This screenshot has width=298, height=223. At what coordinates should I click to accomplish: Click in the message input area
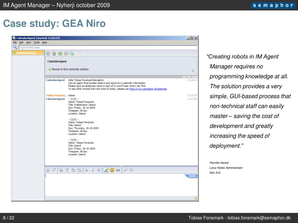pos(121,185)
